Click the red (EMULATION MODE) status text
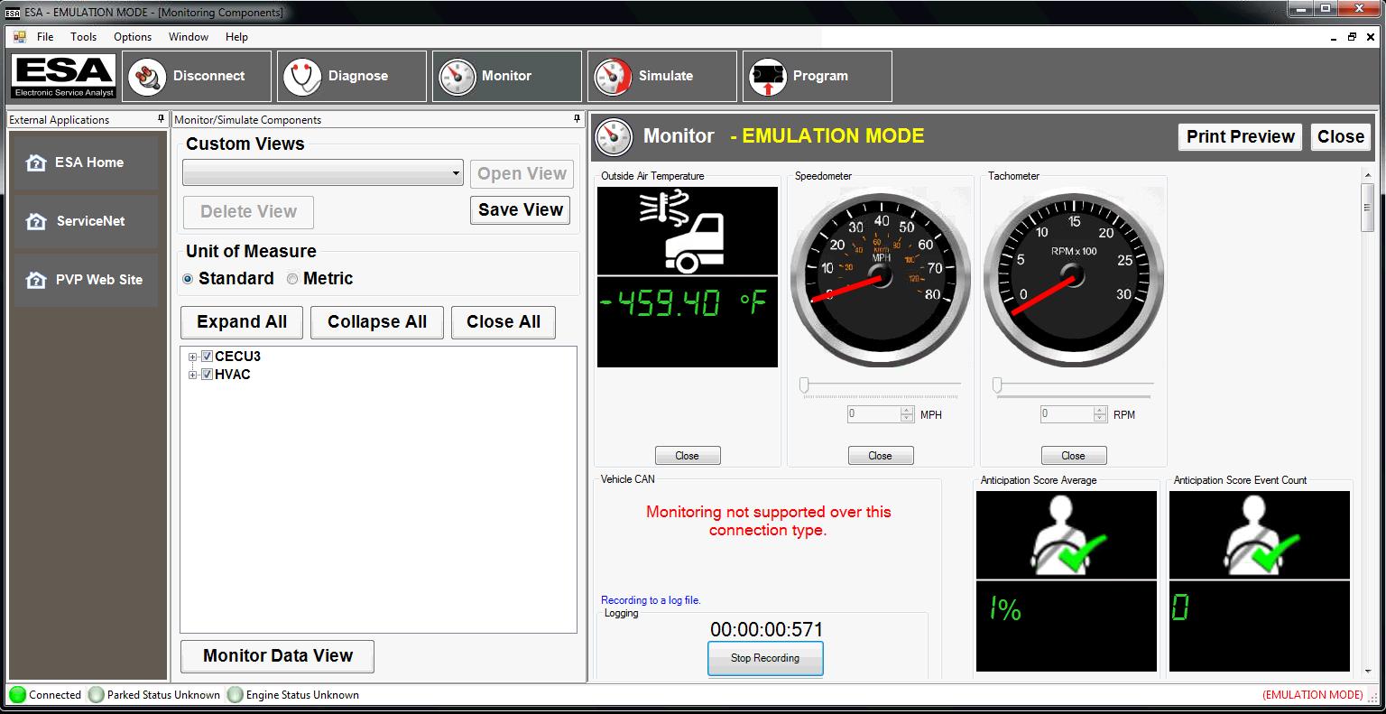Image resolution: width=1386 pixels, height=714 pixels. pyautogui.click(x=1313, y=695)
